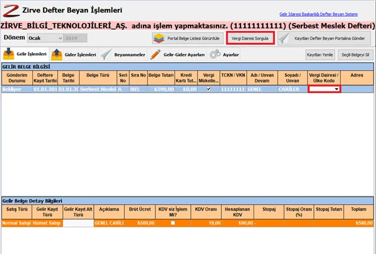Click the Kredi Kartı Tutarı value ₺0,00

[186, 89]
